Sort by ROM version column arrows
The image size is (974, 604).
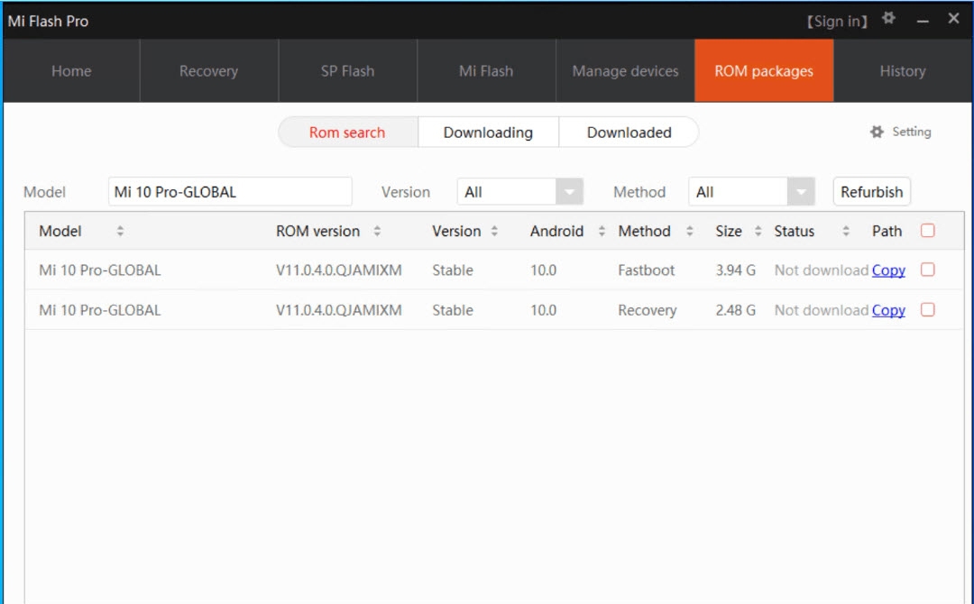377,232
